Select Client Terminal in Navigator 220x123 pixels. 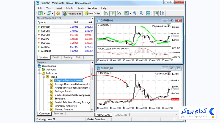click(x=49, y=66)
